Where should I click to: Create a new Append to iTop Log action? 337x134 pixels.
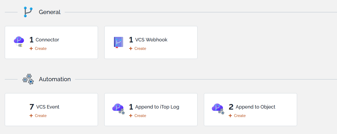point(138,116)
